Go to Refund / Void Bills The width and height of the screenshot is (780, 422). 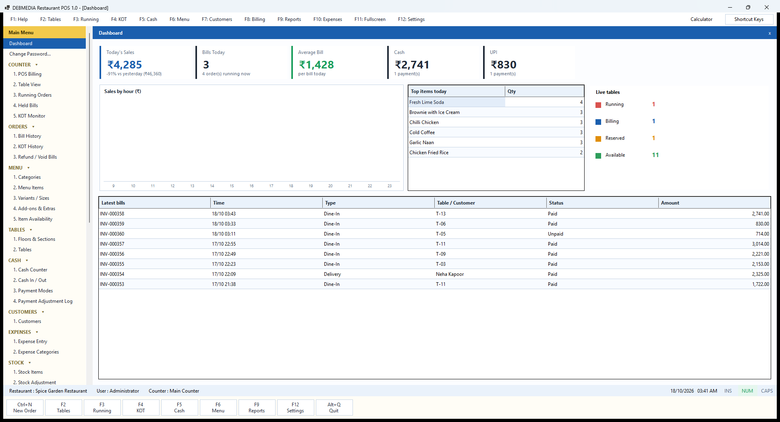point(35,157)
